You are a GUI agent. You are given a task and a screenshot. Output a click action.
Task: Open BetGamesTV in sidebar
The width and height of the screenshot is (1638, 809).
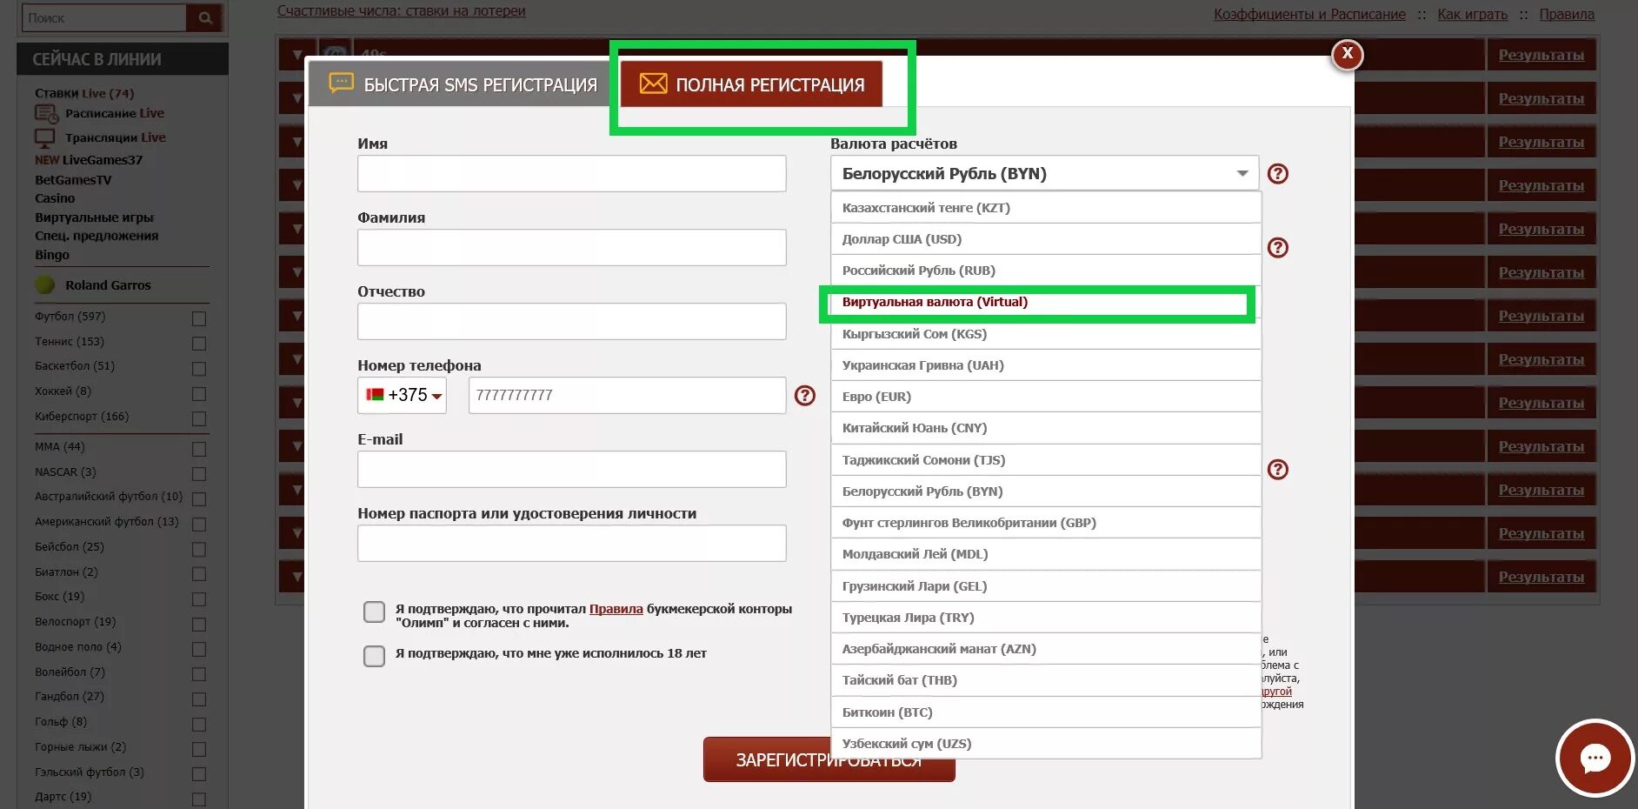pos(73,180)
